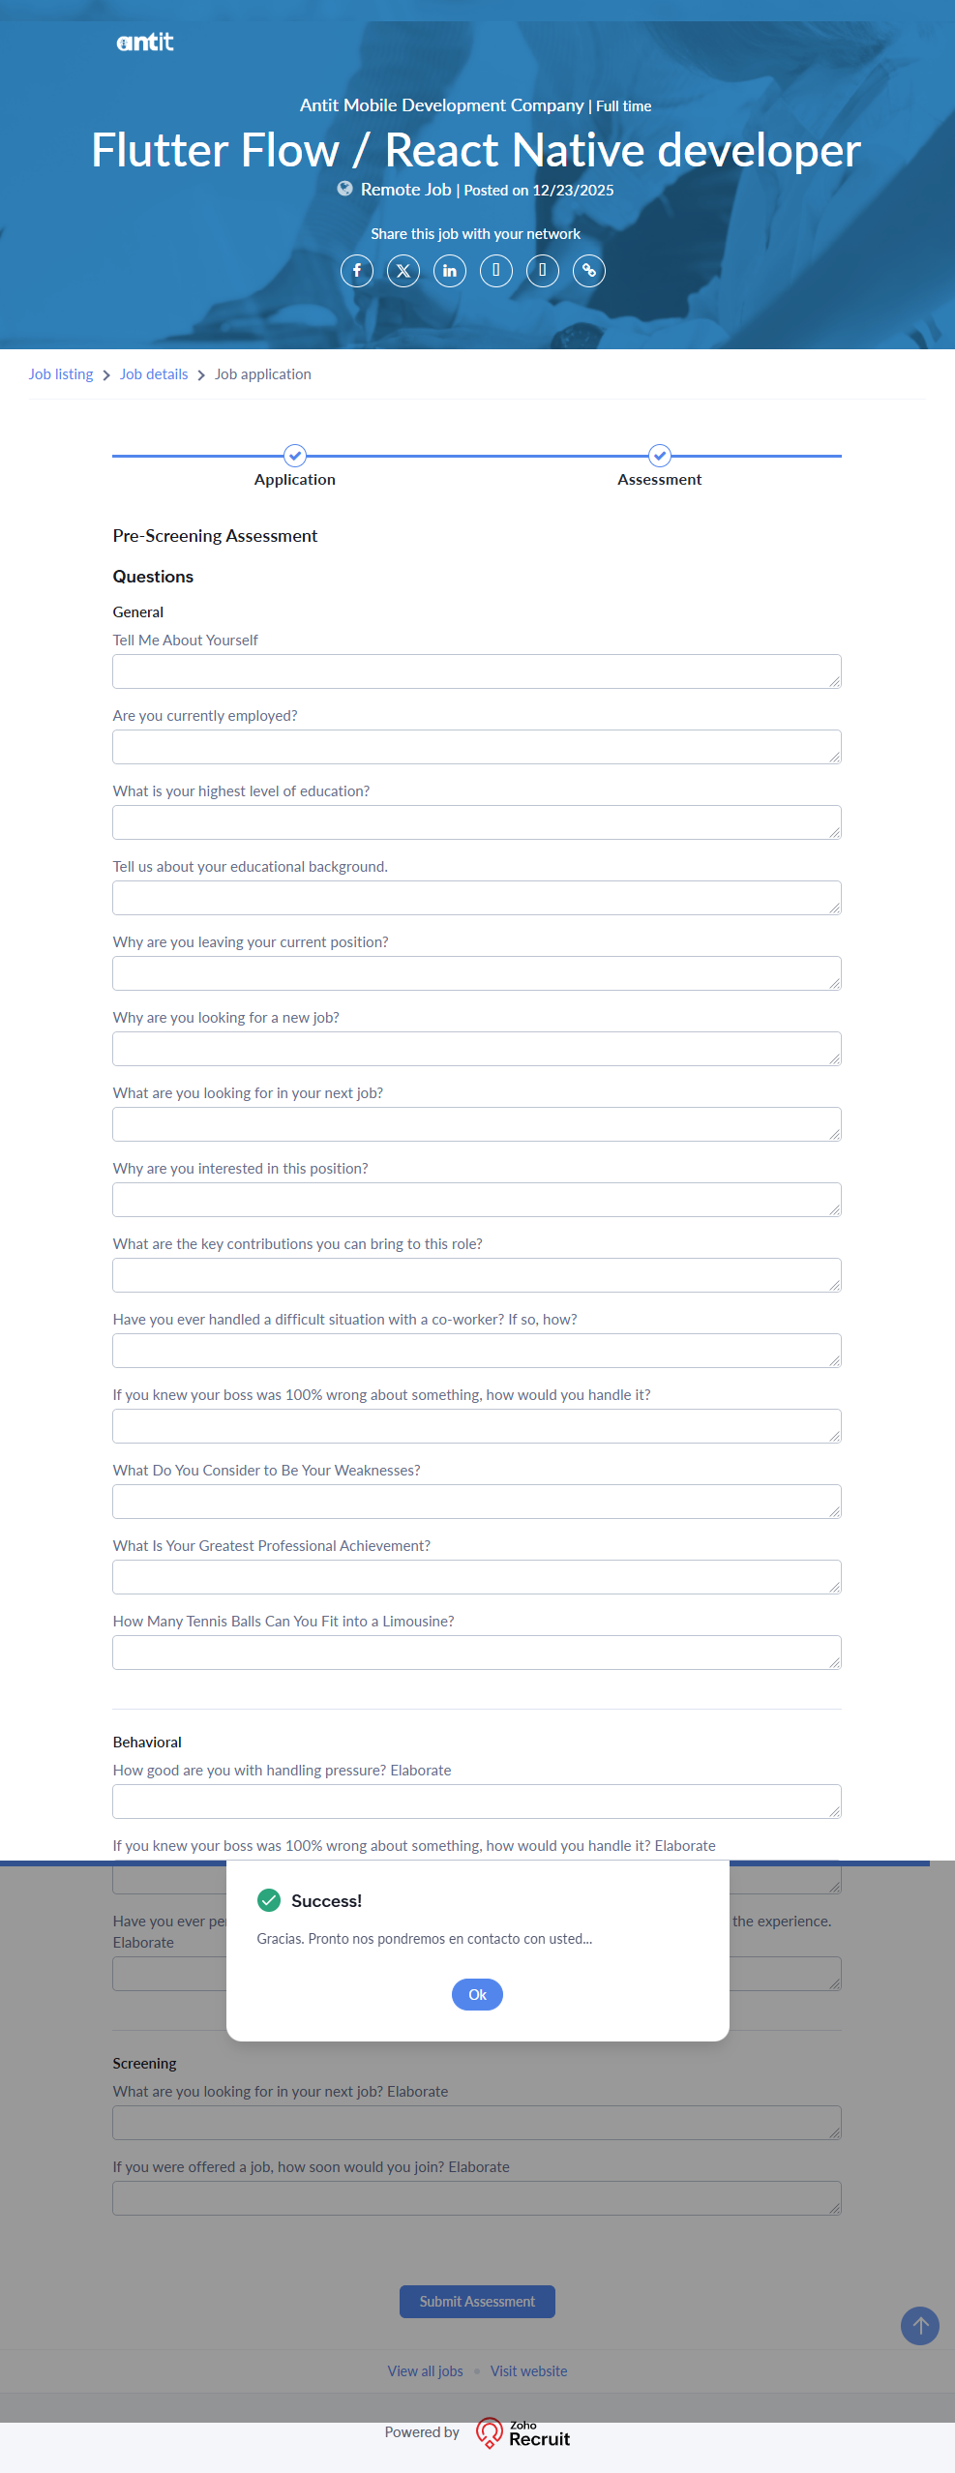The width and height of the screenshot is (955, 2473).
Task: Click the Application step checkmark circle
Action: click(295, 455)
